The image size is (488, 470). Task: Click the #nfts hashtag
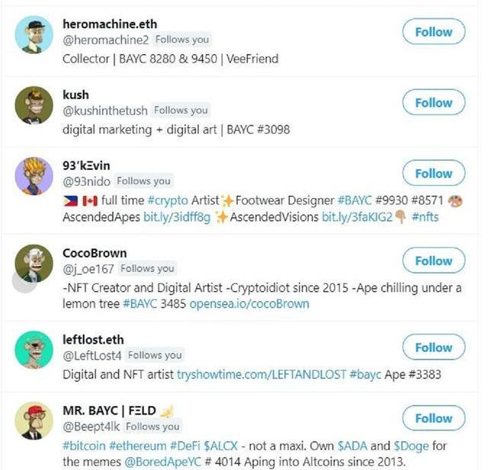pyautogui.click(x=425, y=217)
